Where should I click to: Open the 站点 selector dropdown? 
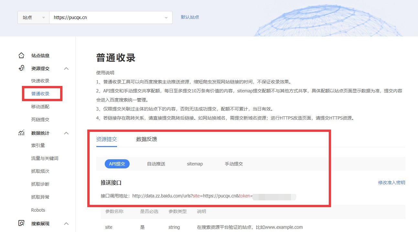[x=33, y=17]
